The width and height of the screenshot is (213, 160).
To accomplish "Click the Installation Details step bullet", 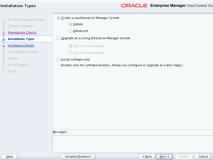I will (4, 46).
